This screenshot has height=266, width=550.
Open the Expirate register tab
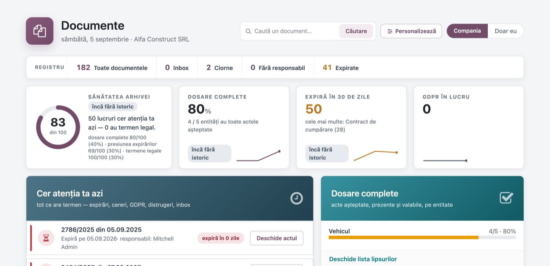[x=341, y=68]
